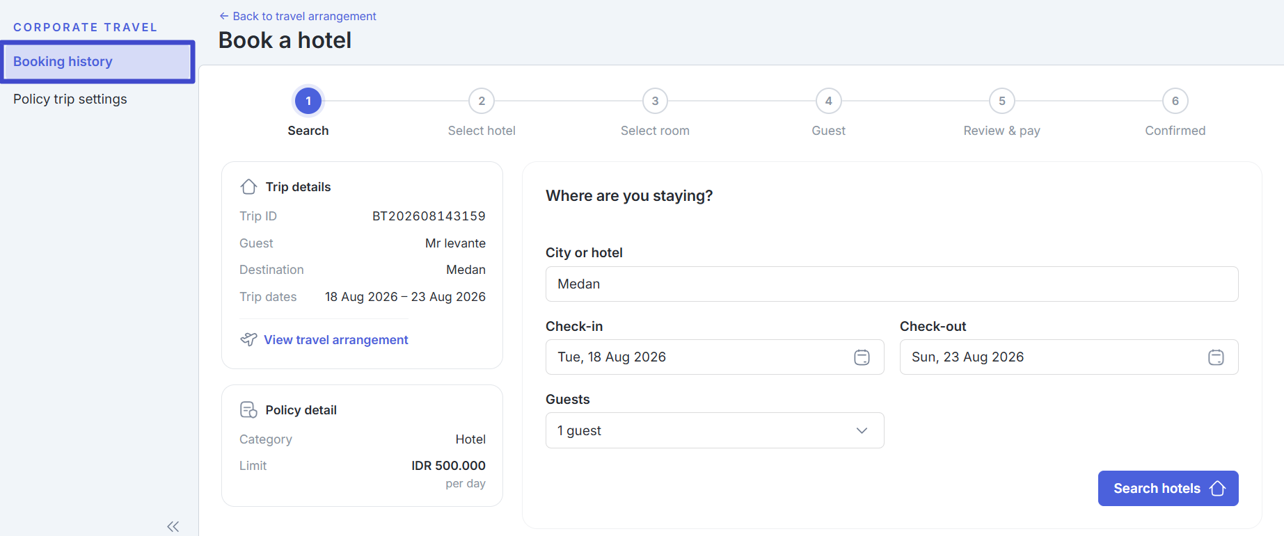Select step 2 Select hotel circle
1284x536 pixels.
(482, 101)
